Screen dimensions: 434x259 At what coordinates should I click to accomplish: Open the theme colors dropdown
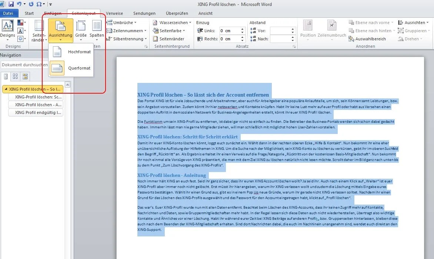pos(21,23)
